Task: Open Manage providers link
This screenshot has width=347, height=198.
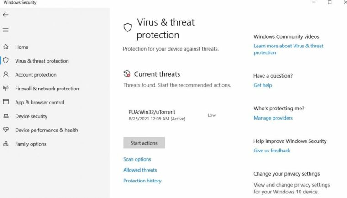Action: [x=273, y=118]
